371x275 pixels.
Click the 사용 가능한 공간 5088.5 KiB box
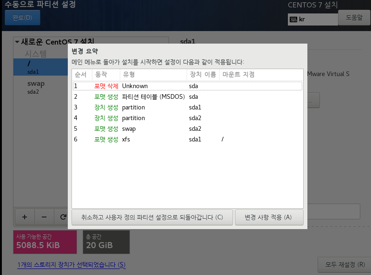coord(45,242)
